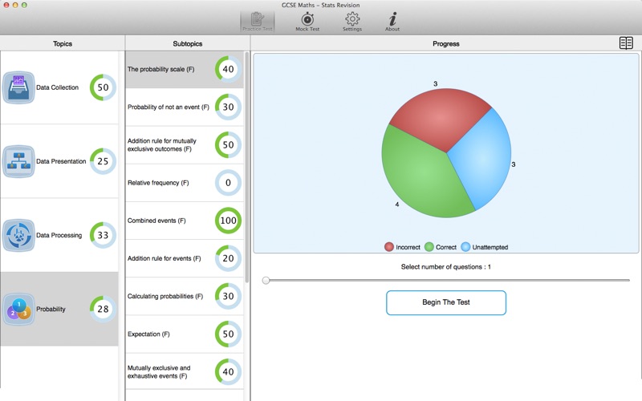This screenshot has height=401, width=642.
Task: Click Probability progress ring showing 28
Action: coord(103,309)
